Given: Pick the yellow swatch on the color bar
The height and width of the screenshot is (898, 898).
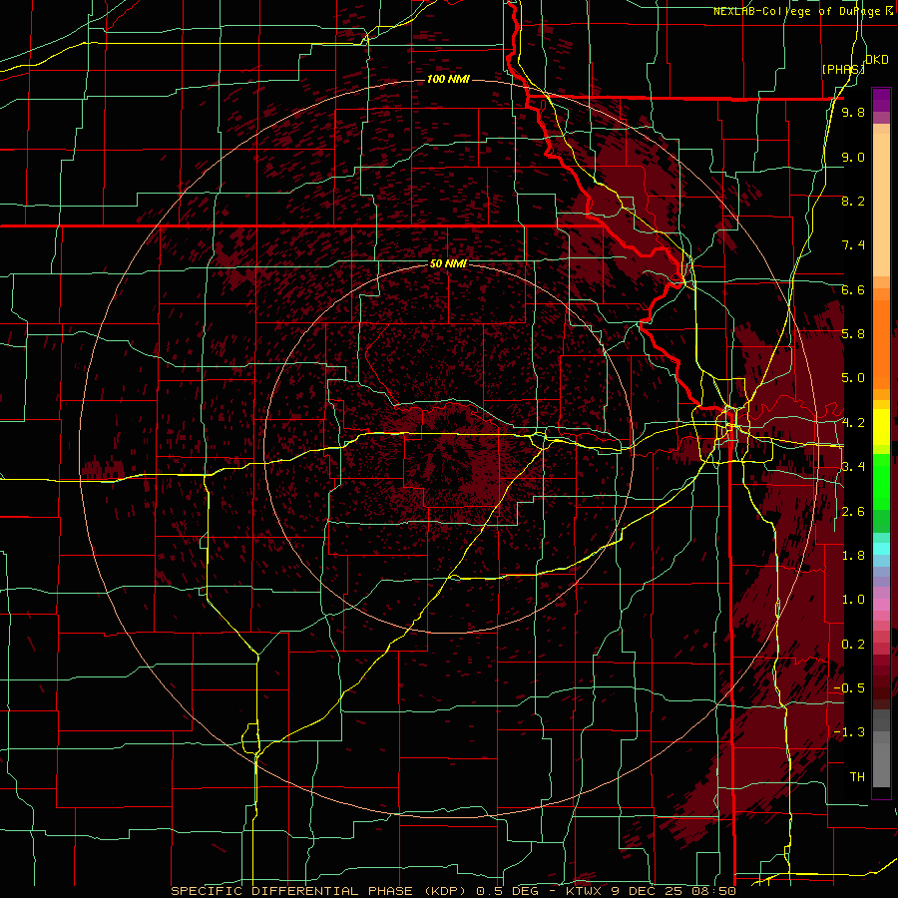Looking at the screenshot, I should [x=881, y=427].
